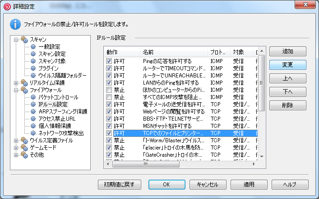Screen dimensions: 319x199
Task: Enable the すべてのICMP攻撃を阻止 rule checkbox
Action: tap(109, 97)
